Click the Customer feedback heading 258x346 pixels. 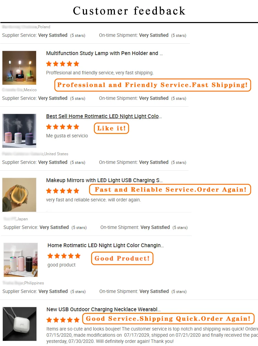[x=129, y=11]
